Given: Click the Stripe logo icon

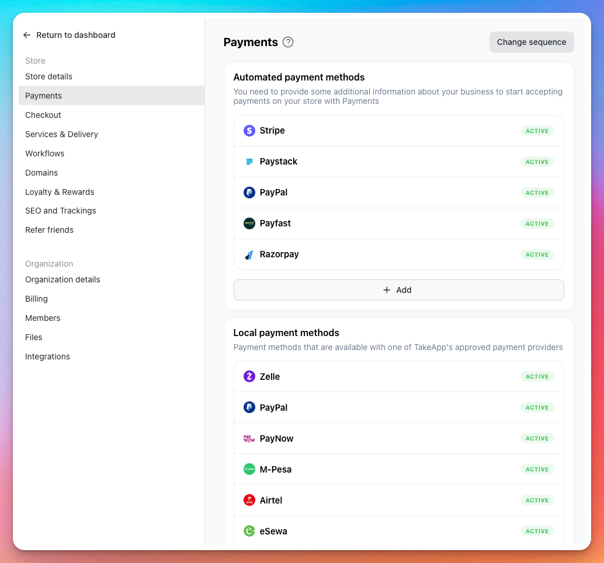Looking at the screenshot, I should point(249,131).
